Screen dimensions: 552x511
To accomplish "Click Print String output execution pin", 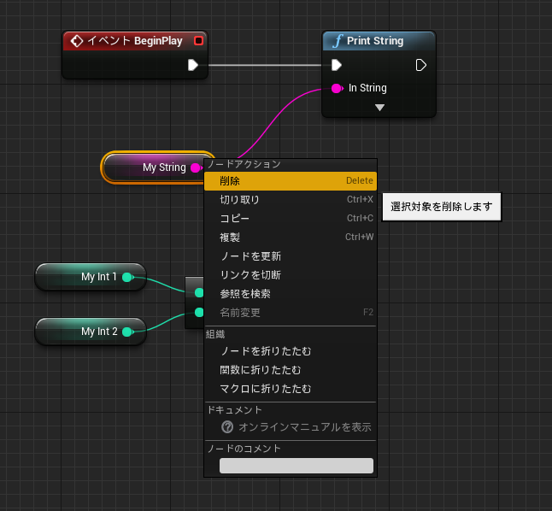I will click(421, 65).
